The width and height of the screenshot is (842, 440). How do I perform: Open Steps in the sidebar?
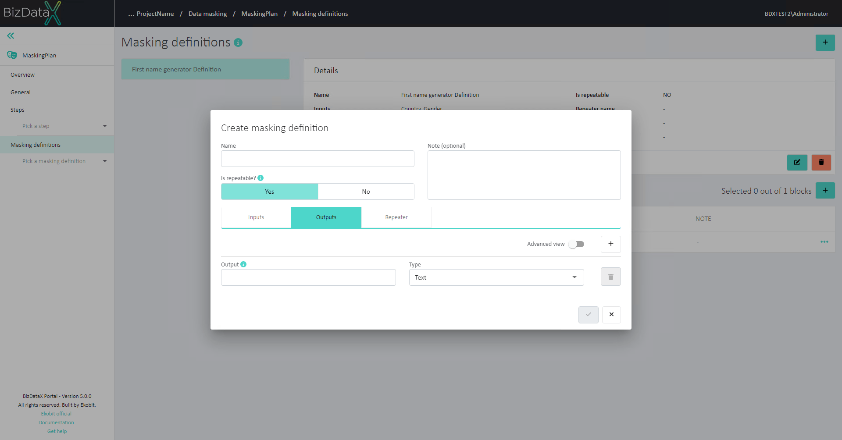point(18,110)
